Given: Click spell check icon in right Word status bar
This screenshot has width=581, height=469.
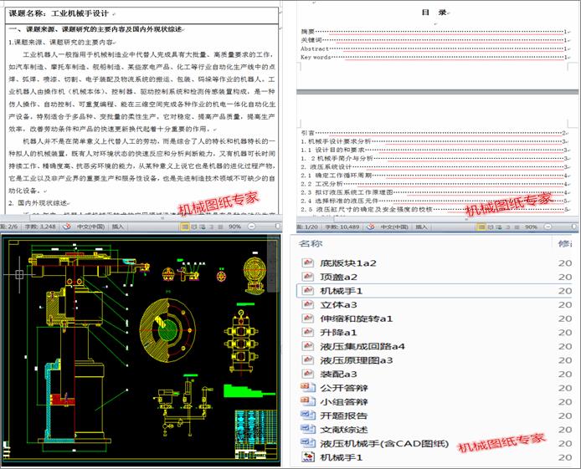Looking at the screenshot, I should click(x=370, y=227).
